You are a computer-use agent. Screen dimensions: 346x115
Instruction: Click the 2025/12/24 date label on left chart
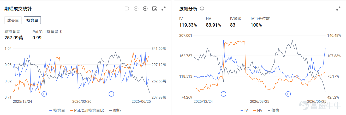tap(23, 101)
